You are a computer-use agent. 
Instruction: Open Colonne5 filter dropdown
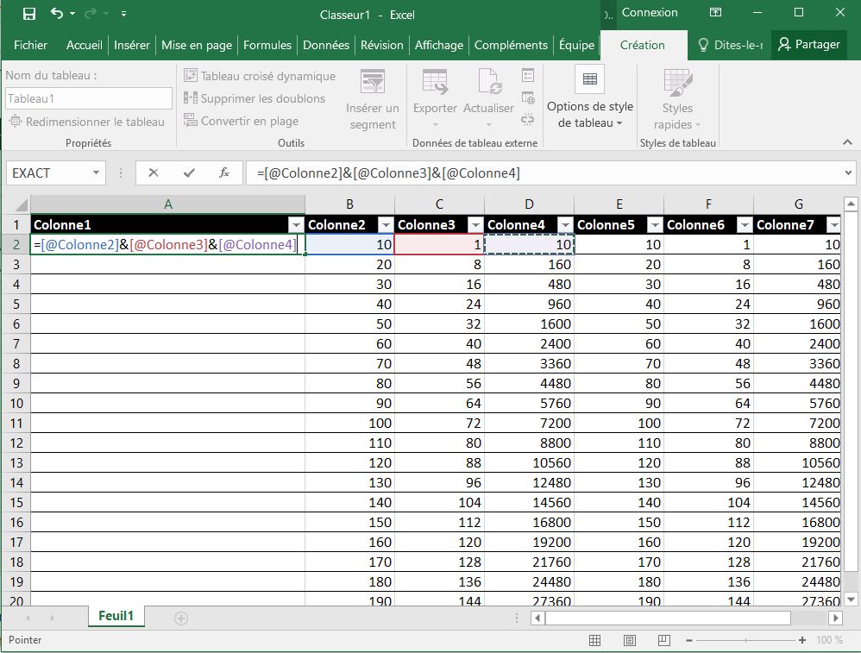[x=655, y=224]
